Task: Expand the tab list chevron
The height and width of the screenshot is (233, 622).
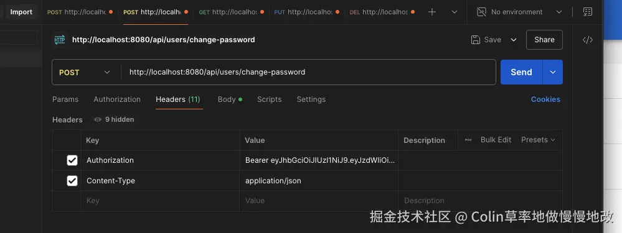Action: (x=455, y=12)
